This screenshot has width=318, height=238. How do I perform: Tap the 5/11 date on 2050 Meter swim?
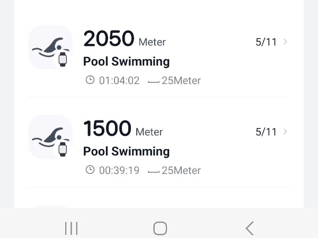[x=266, y=42]
